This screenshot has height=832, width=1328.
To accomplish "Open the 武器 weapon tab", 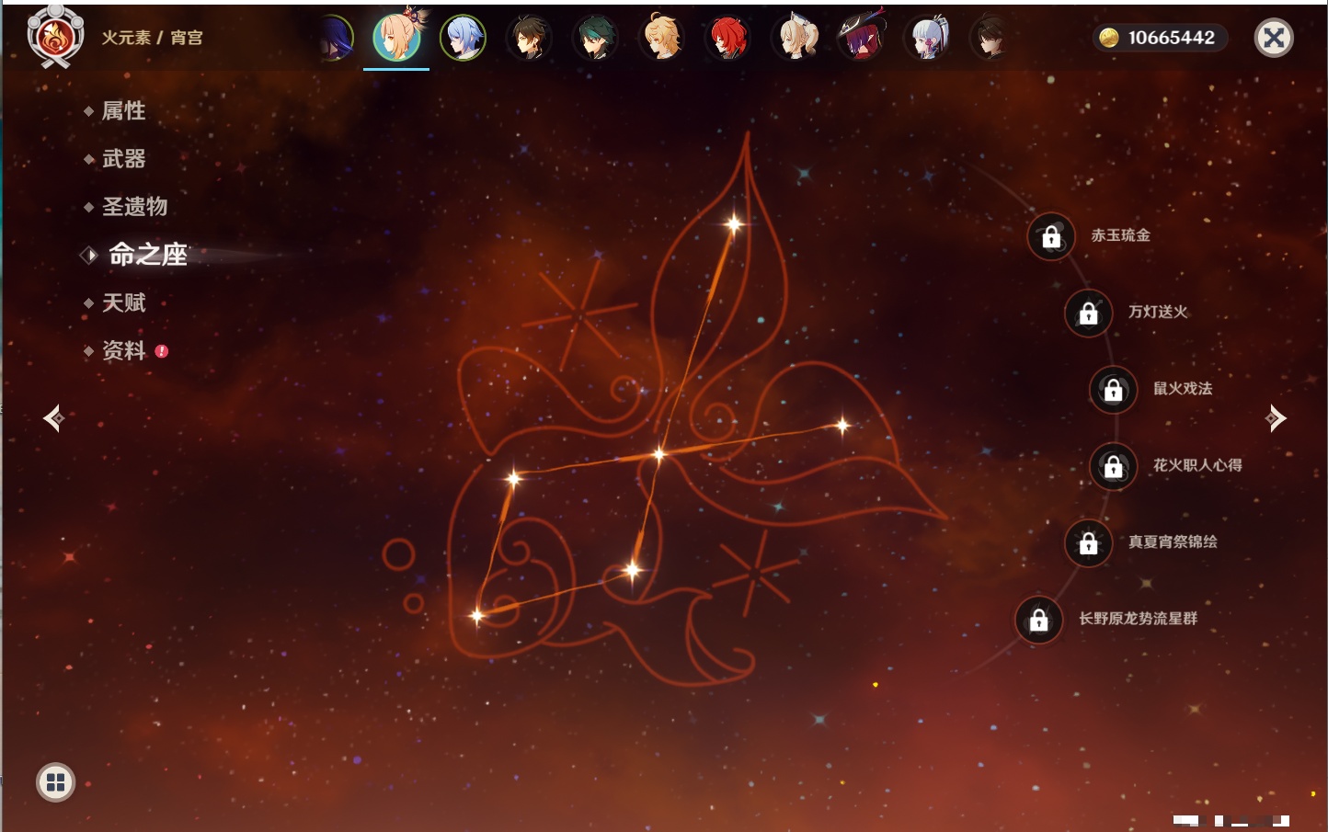I will 123,159.
